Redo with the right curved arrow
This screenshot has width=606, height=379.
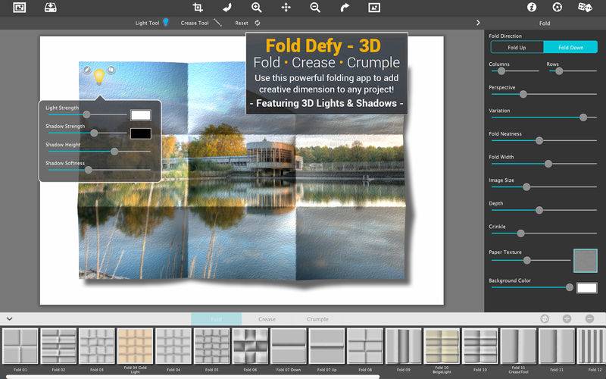tap(345, 8)
